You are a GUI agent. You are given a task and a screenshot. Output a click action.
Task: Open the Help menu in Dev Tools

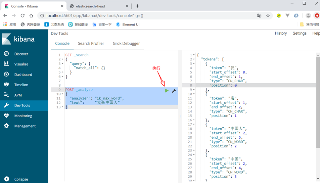(x=316, y=33)
